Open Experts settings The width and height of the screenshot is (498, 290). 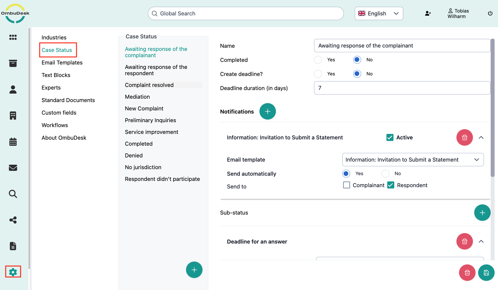pos(51,88)
